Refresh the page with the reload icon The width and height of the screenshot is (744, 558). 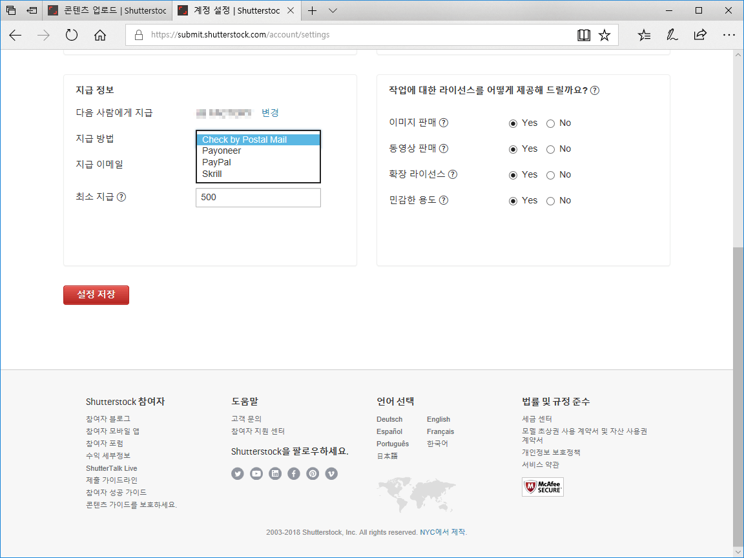[72, 35]
